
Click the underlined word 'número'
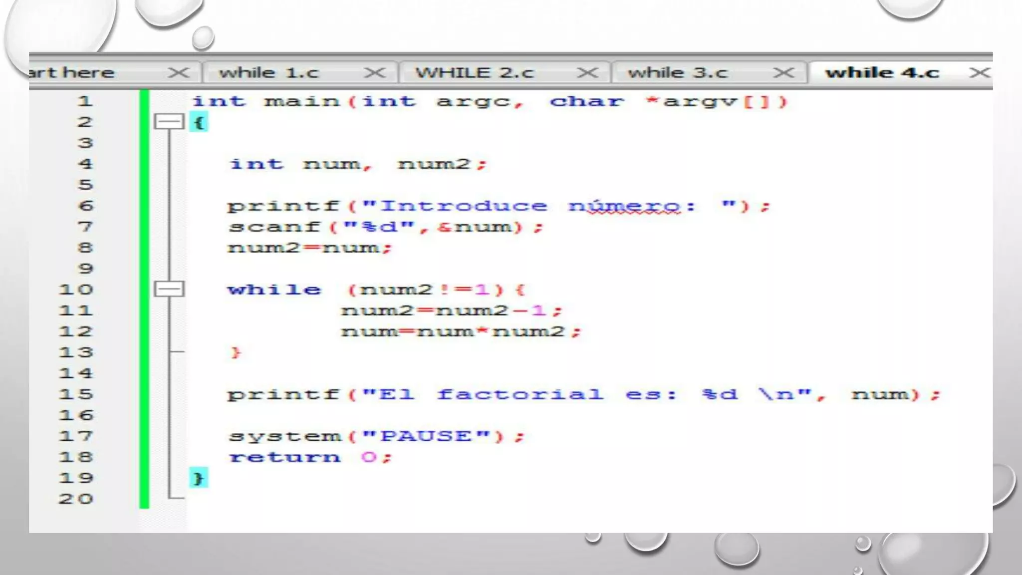[x=624, y=206]
